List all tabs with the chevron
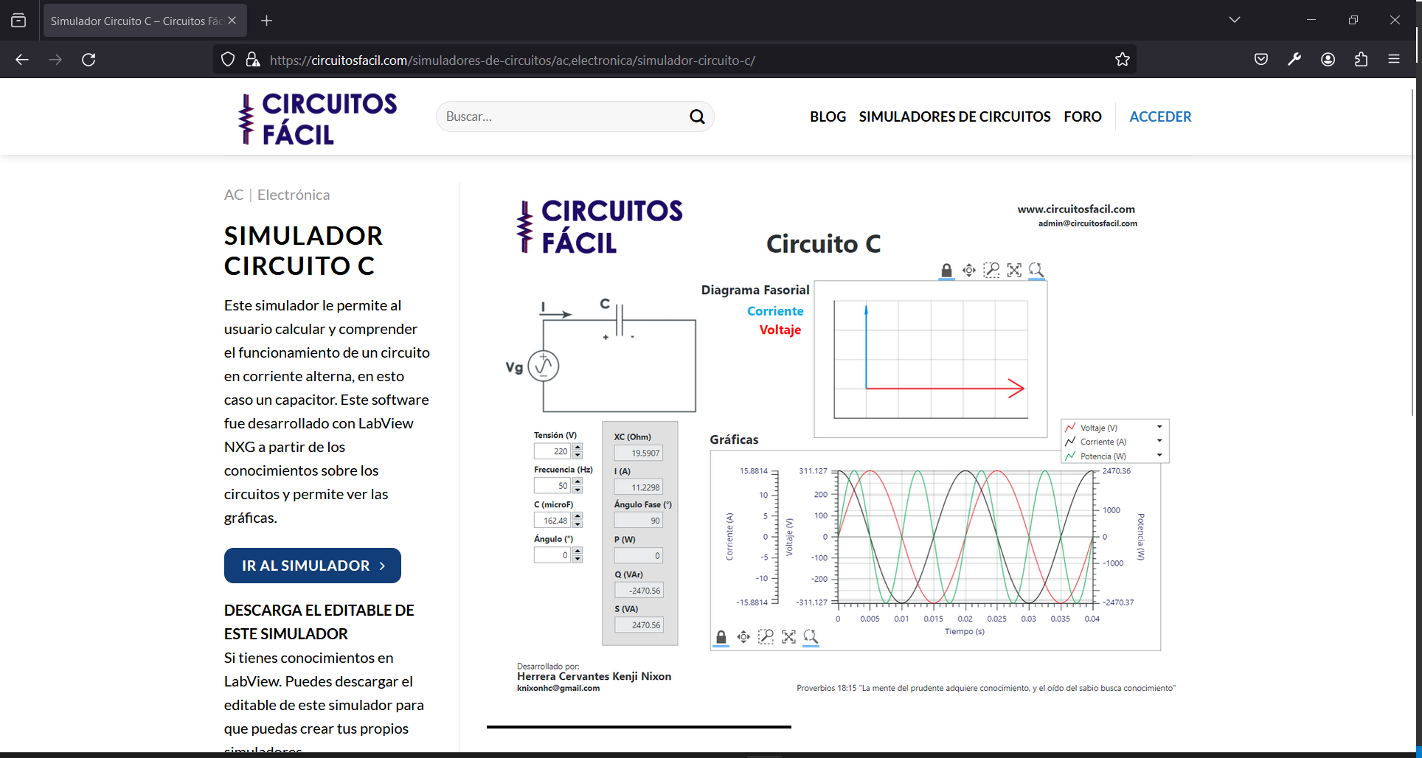Viewport: 1422px width, 758px height. click(x=1235, y=20)
